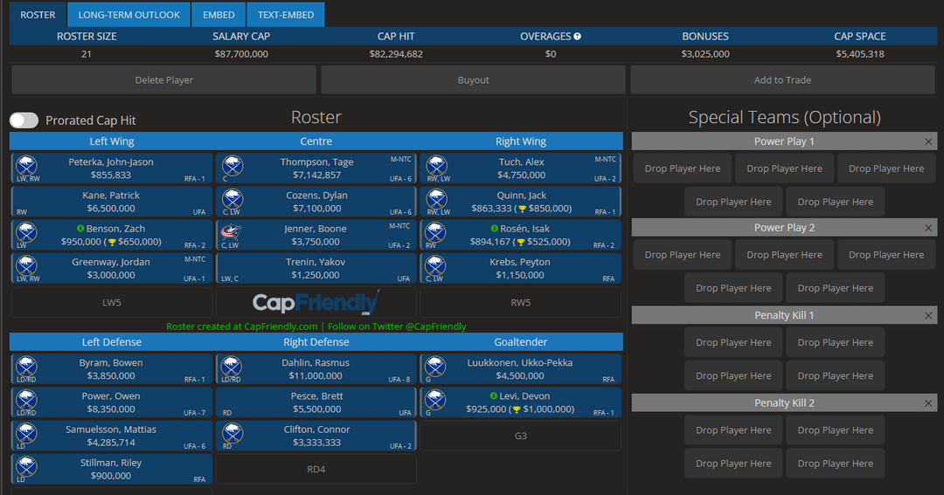Click the Blue Jackets logo on Jenner, Boone
Viewport: 944px width, 495px height.
pos(232,231)
